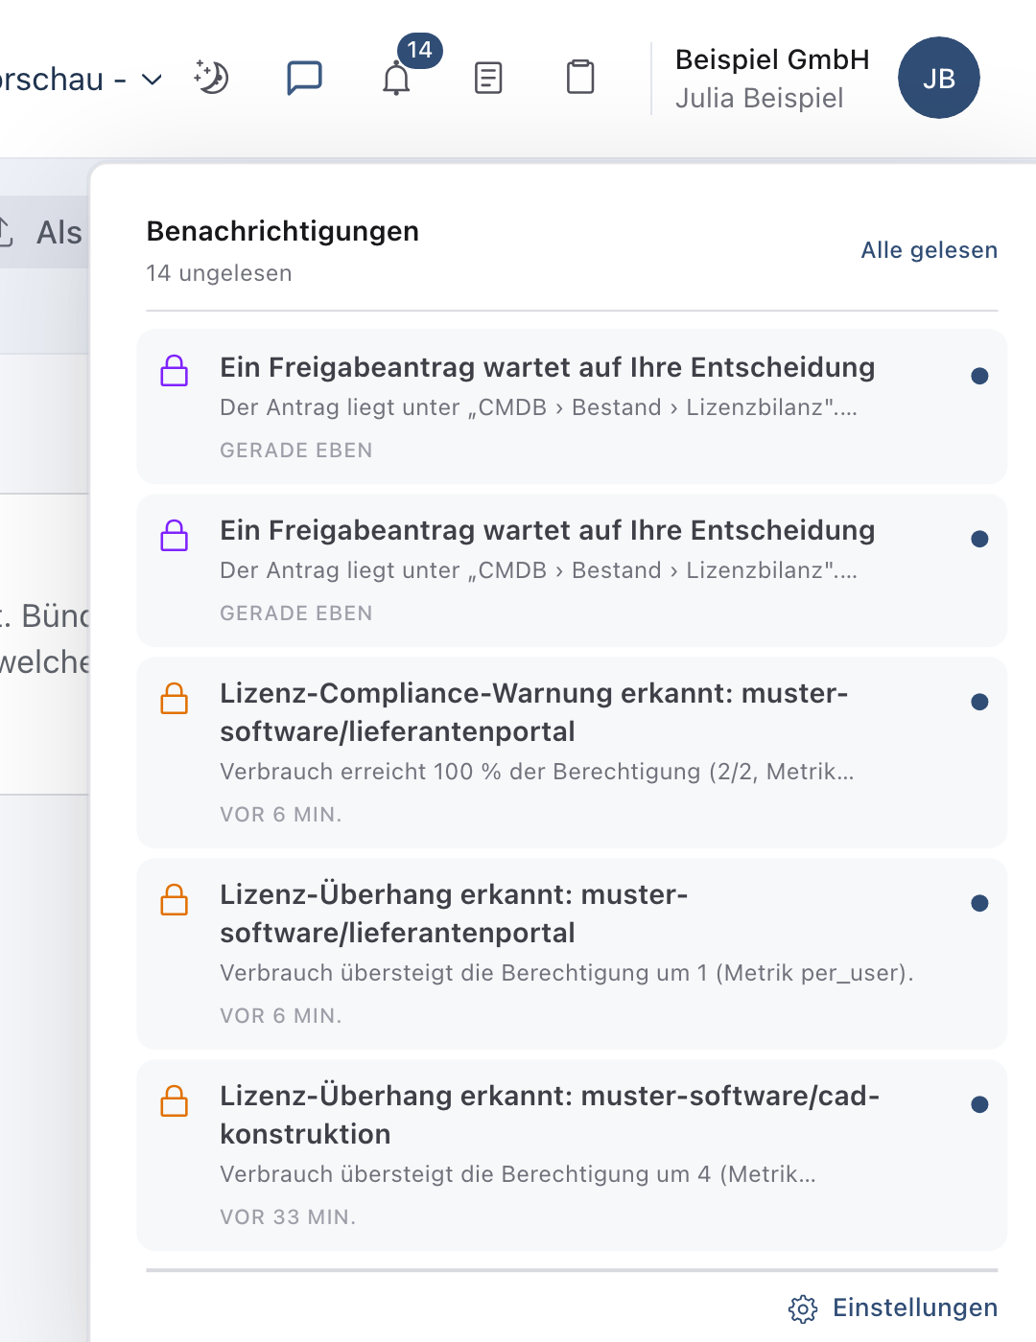Open second Freigabeantrag wartet notification
Screen dimensions: 1036x1342
[x=572, y=569]
